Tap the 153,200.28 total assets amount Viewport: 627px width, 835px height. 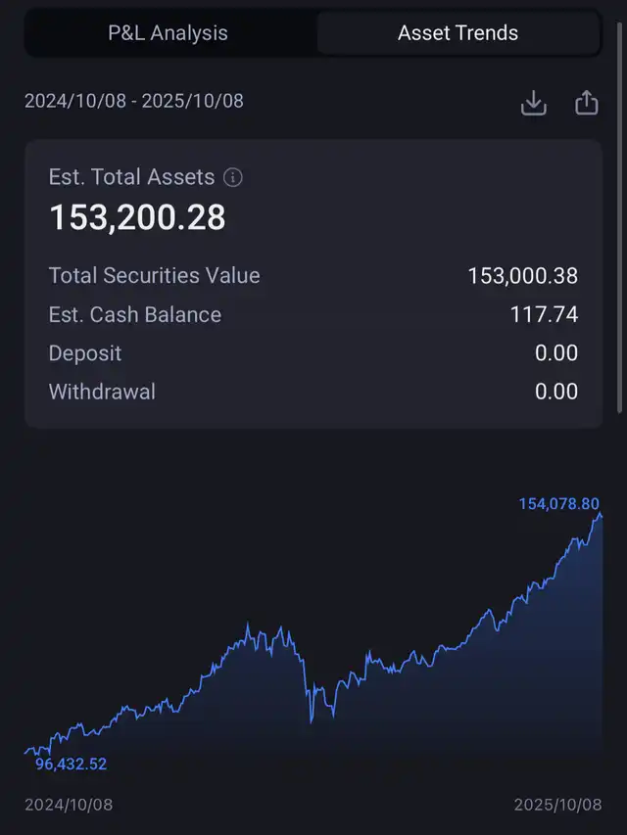[x=137, y=217]
